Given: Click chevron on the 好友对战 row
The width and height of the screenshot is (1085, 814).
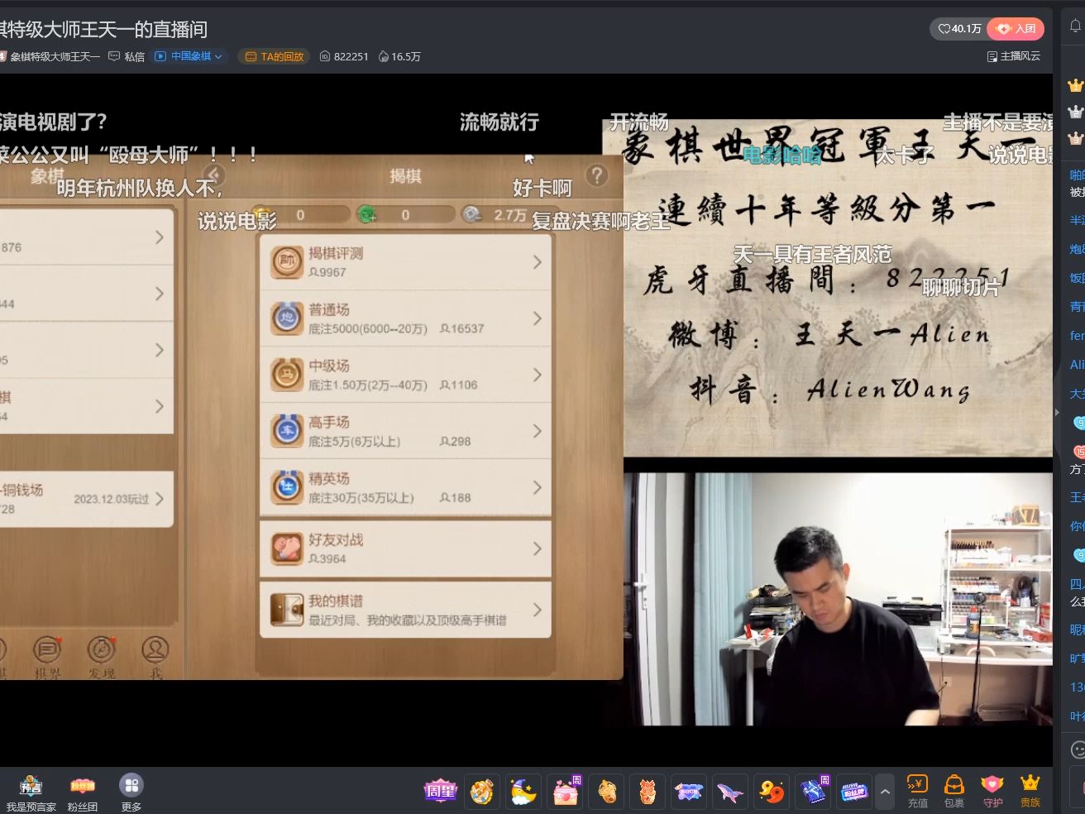Looking at the screenshot, I should pos(537,548).
